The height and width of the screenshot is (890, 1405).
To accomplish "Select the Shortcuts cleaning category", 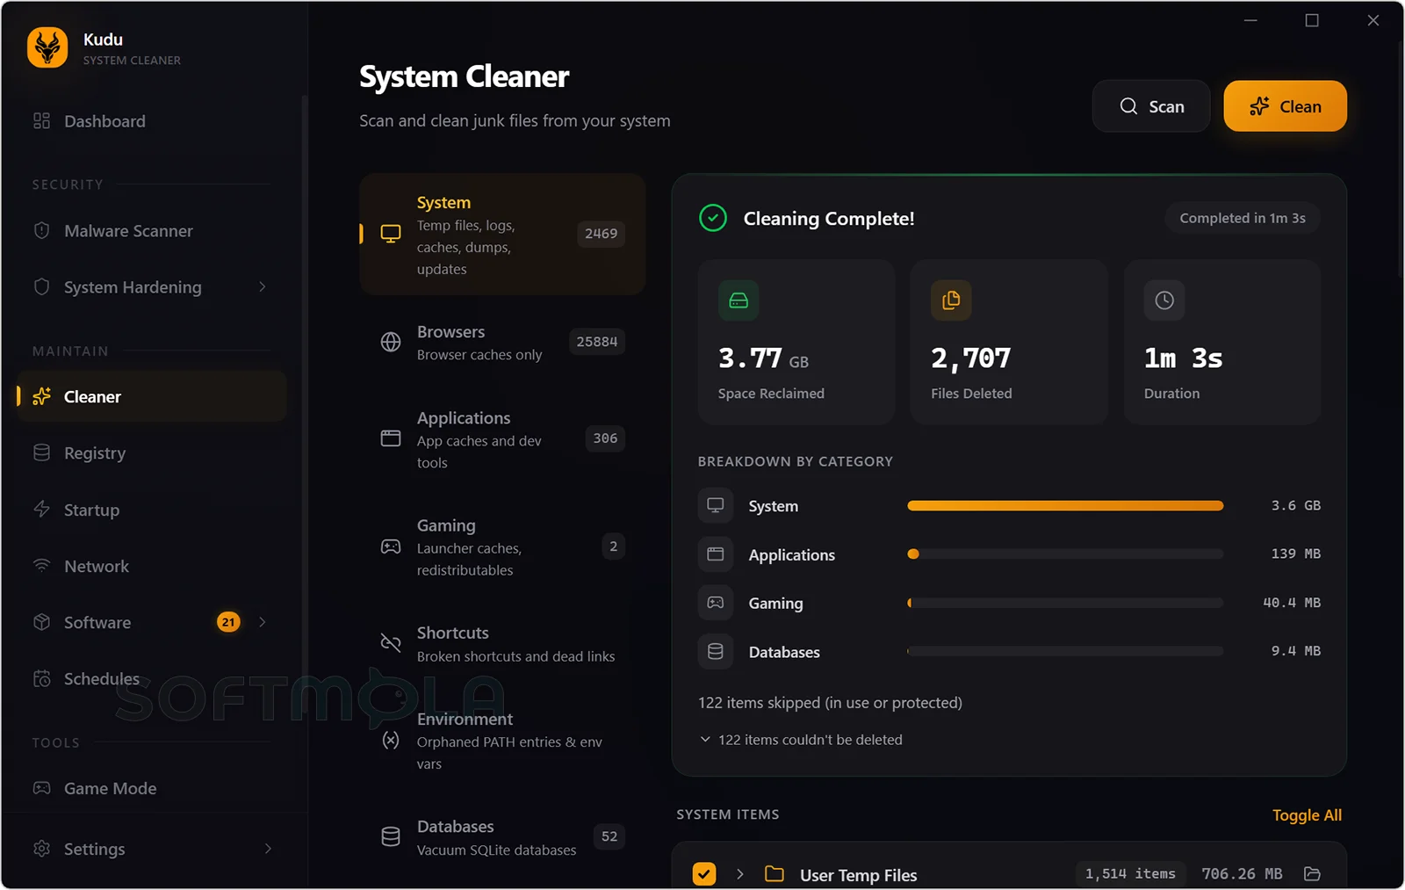I will tap(502, 644).
